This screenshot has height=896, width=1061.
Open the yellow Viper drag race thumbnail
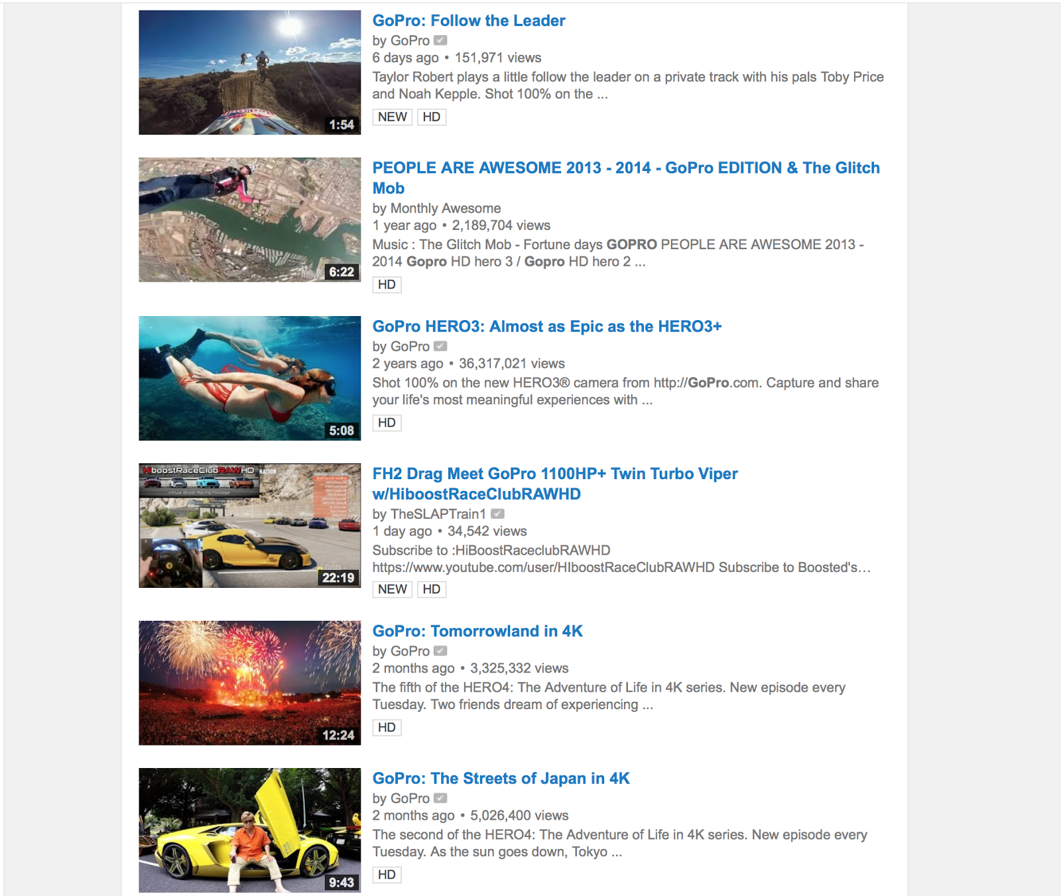(249, 525)
